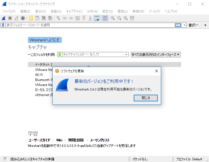The height and width of the screenshot is (162, 209).
Task: Go forward to next packet arrow
Action: 71,18
